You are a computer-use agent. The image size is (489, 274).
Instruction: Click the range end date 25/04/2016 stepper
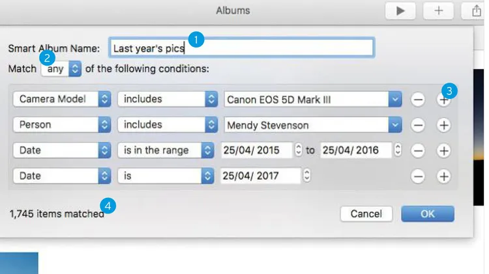click(397, 150)
